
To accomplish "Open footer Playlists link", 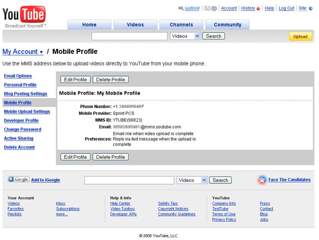I will pyautogui.click(x=14, y=214).
